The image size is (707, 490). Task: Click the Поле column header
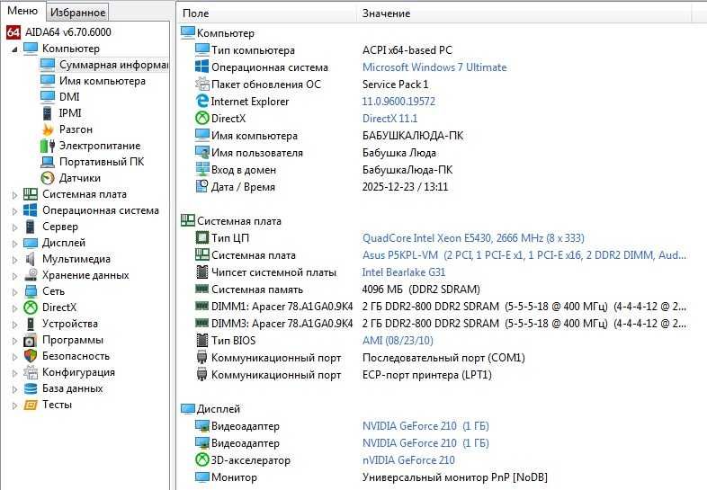coord(266,13)
